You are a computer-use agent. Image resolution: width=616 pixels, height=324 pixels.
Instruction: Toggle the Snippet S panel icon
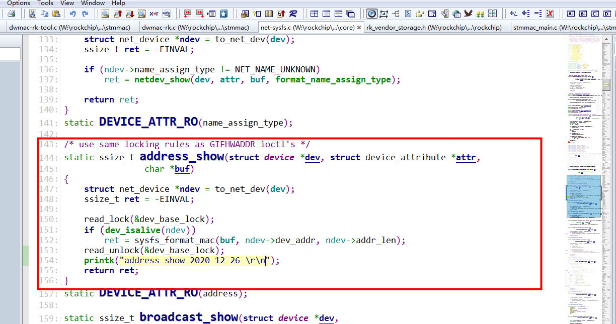tap(408, 14)
